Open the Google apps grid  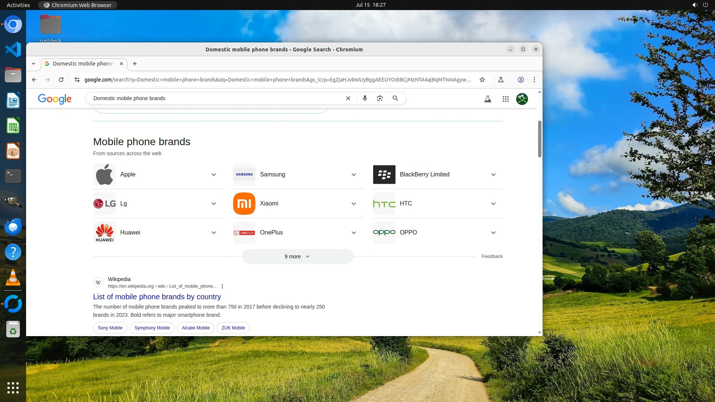505,99
